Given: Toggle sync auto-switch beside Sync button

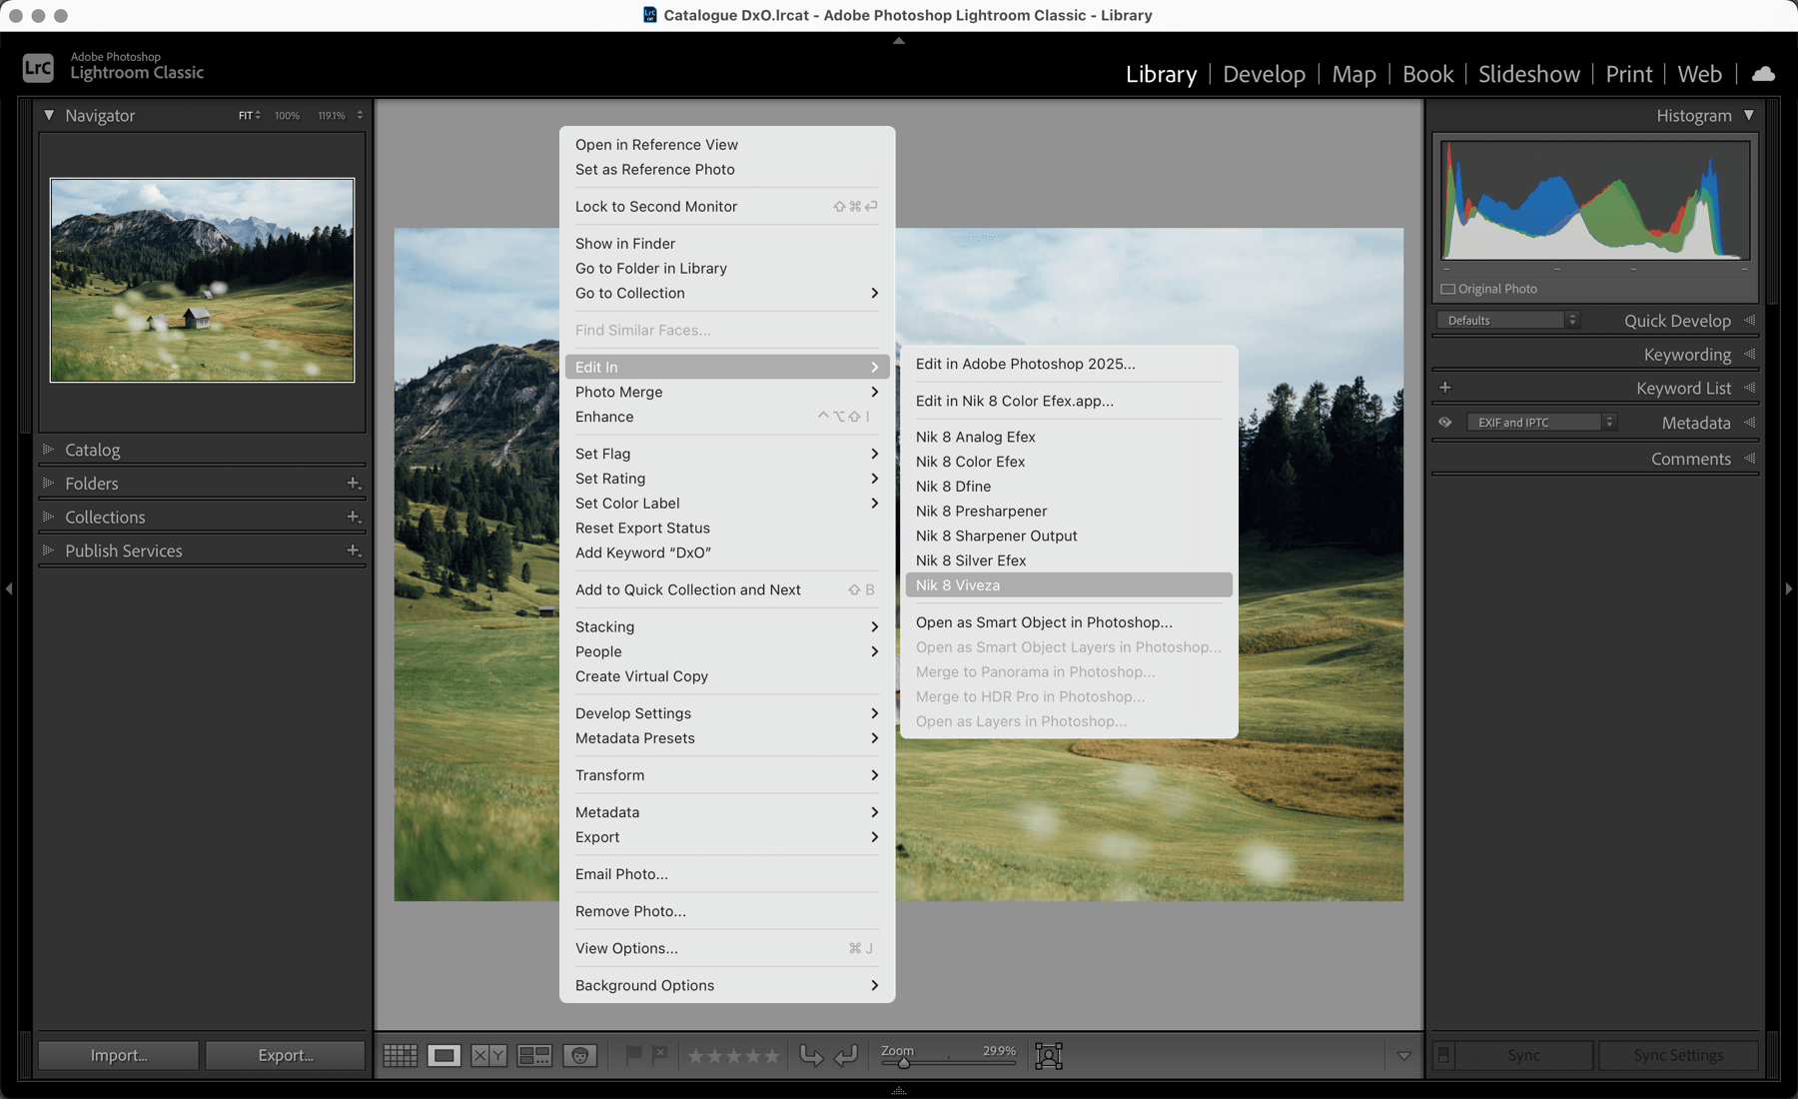Looking at the screenshot, I should [x=1443, y=1055].
